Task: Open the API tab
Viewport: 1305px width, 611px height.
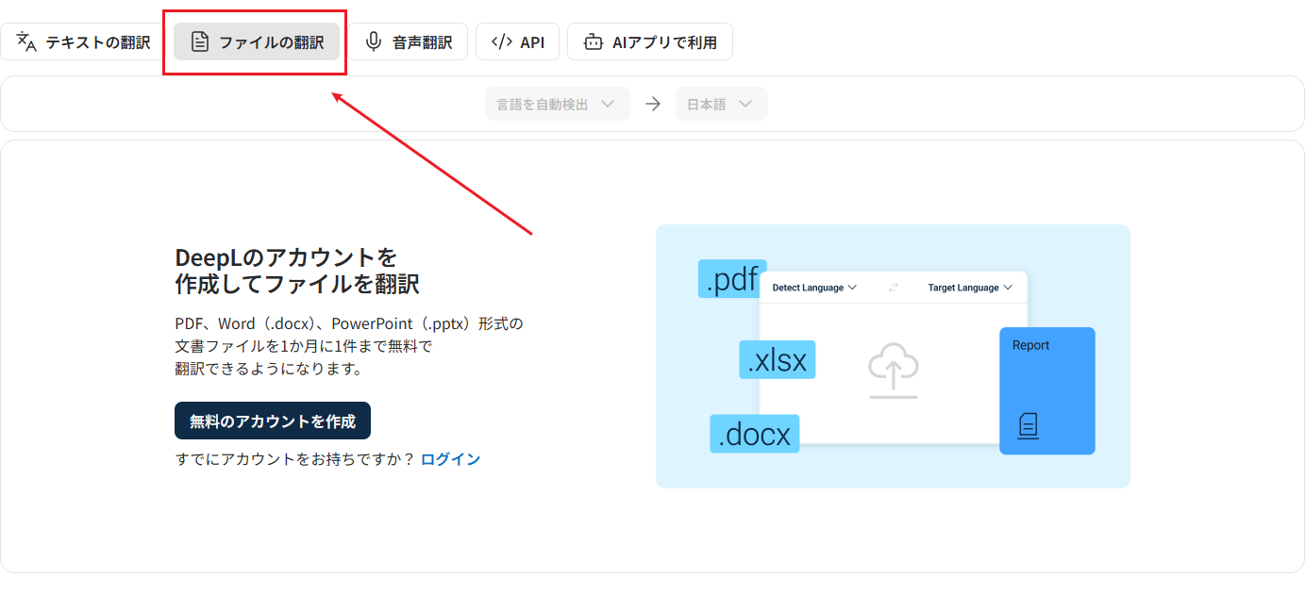Action: click(x=518, y=41)
